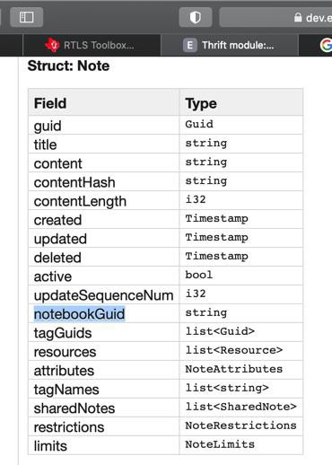The image size is (332, 465).
Task: Switch to the RTLS Toolbox tab
Action: point(92,45)
